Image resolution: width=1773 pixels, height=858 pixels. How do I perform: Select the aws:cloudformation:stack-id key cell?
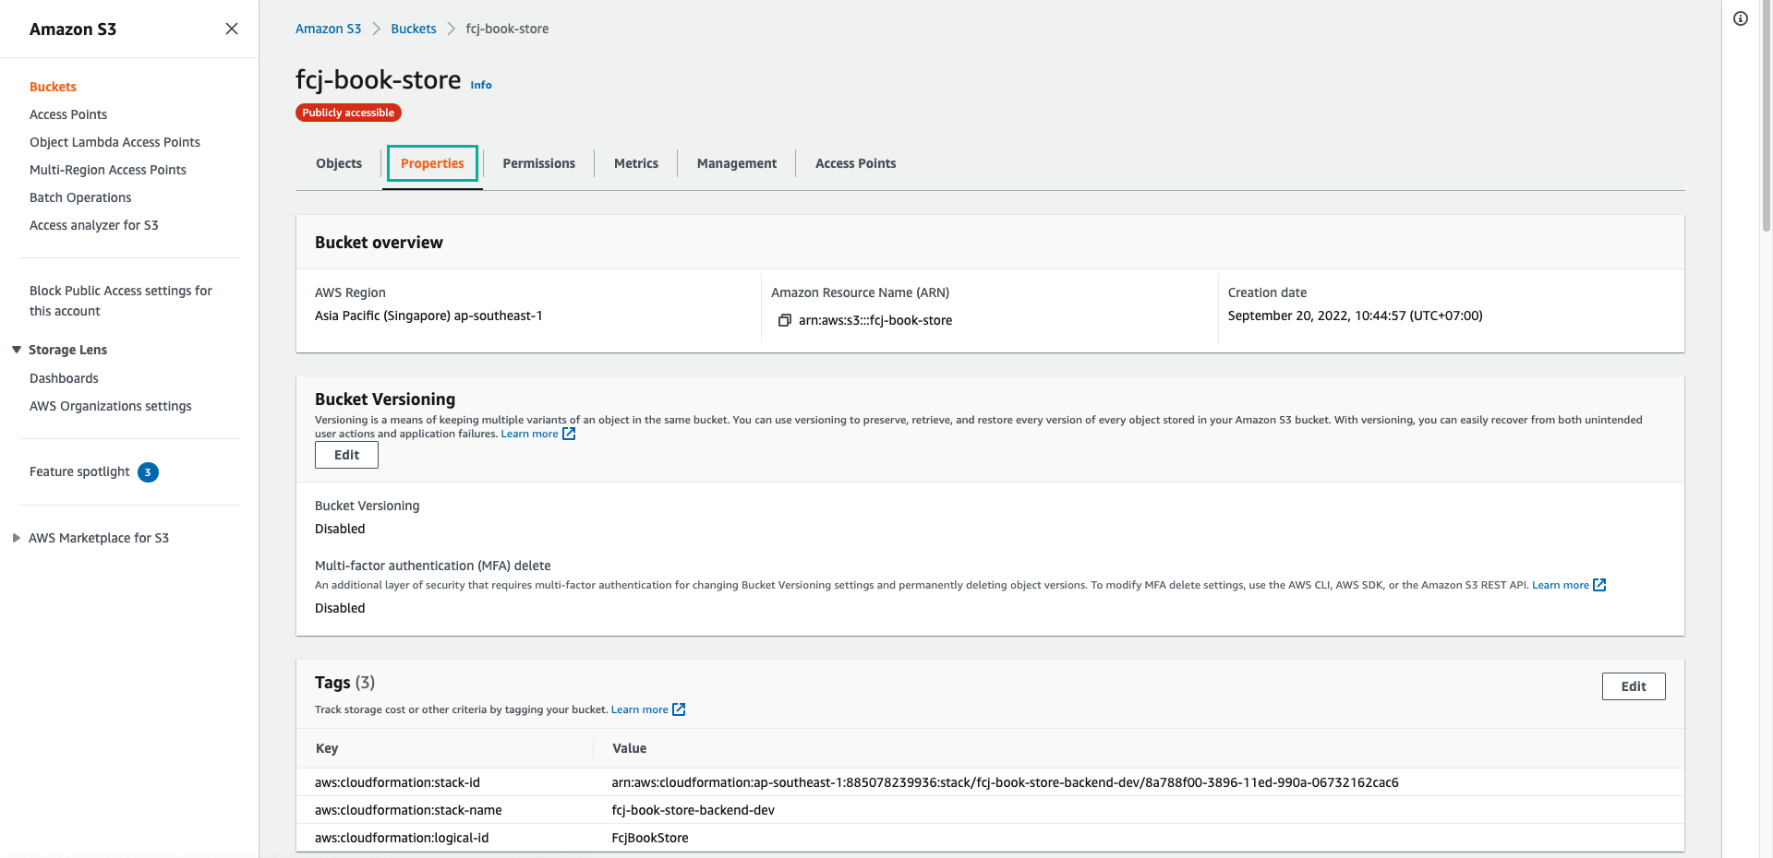coord(397,782)
